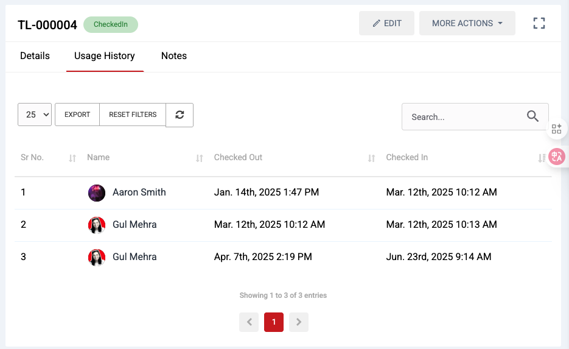
Task: Sort by the Sr No. column arrows
Action: (72, 158)
